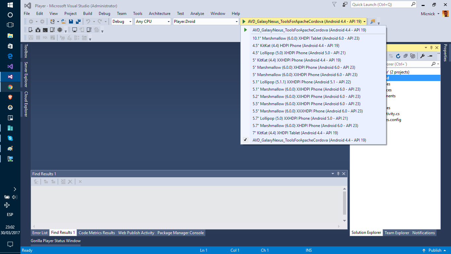This screenshot has width=451, height=254.
Task: Open the Toolbox side panel
Action: point(26,51)
